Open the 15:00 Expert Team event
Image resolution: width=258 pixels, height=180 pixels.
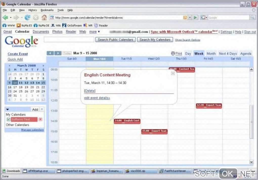tap(154, 131)
